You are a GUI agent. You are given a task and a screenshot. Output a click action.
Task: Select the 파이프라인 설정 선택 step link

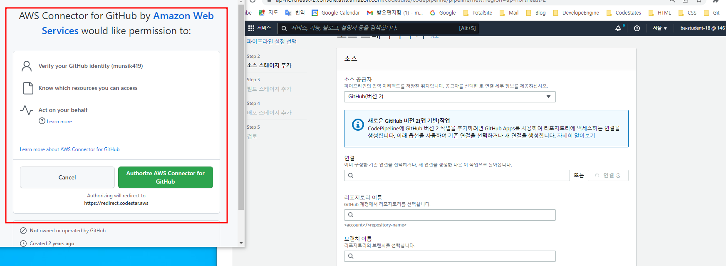272,42
